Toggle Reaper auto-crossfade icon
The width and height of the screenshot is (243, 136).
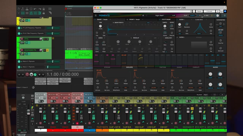pyautogui.click(x=19, y=13)
